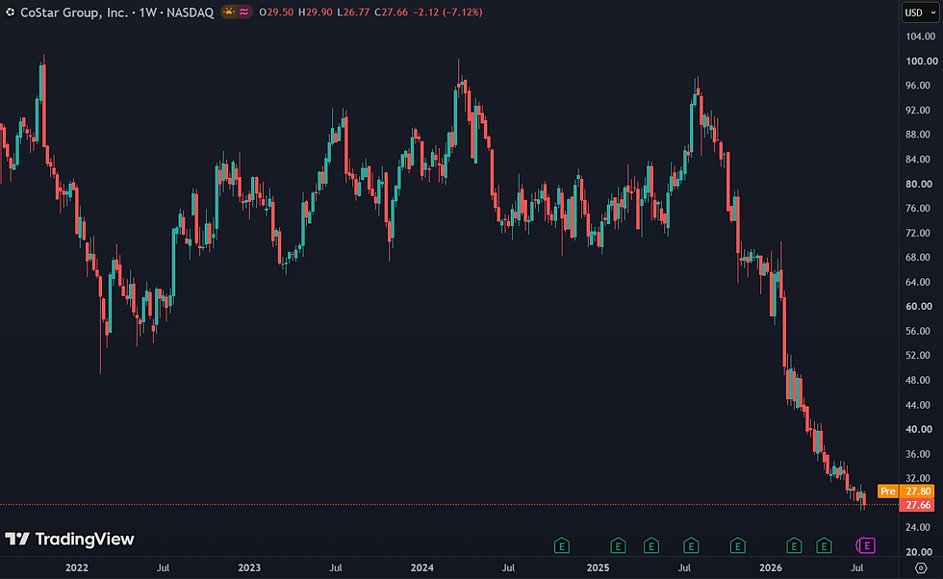Viewport: 943px width, 579px height.
Task: Open chart settings gear on the time axis
Action: tap(921, 567)
